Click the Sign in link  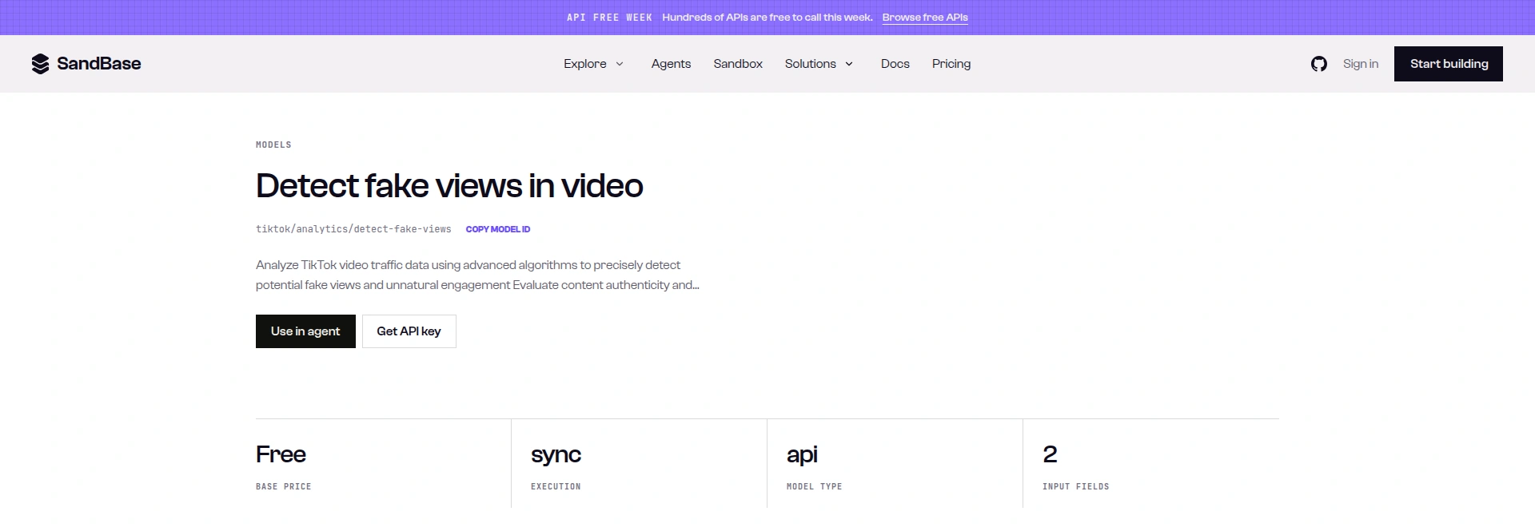pos(1361,64)
